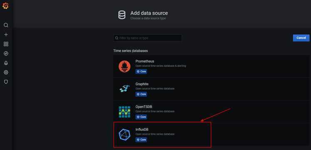
Task: Click the database icon beside Add data source
Action: click(x=122, y=15)
